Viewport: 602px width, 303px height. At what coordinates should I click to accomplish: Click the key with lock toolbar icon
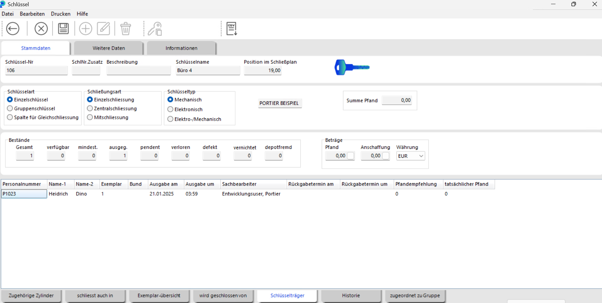155,29
